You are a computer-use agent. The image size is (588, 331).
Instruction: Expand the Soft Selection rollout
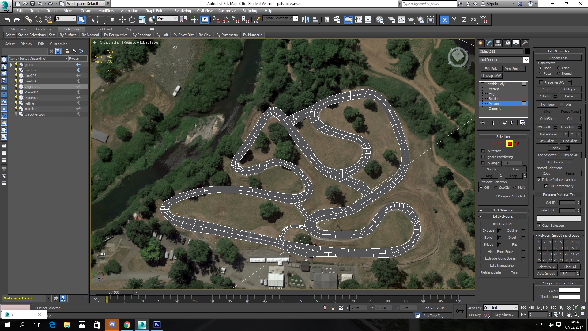pyautogui.click(x=503, y=210)
